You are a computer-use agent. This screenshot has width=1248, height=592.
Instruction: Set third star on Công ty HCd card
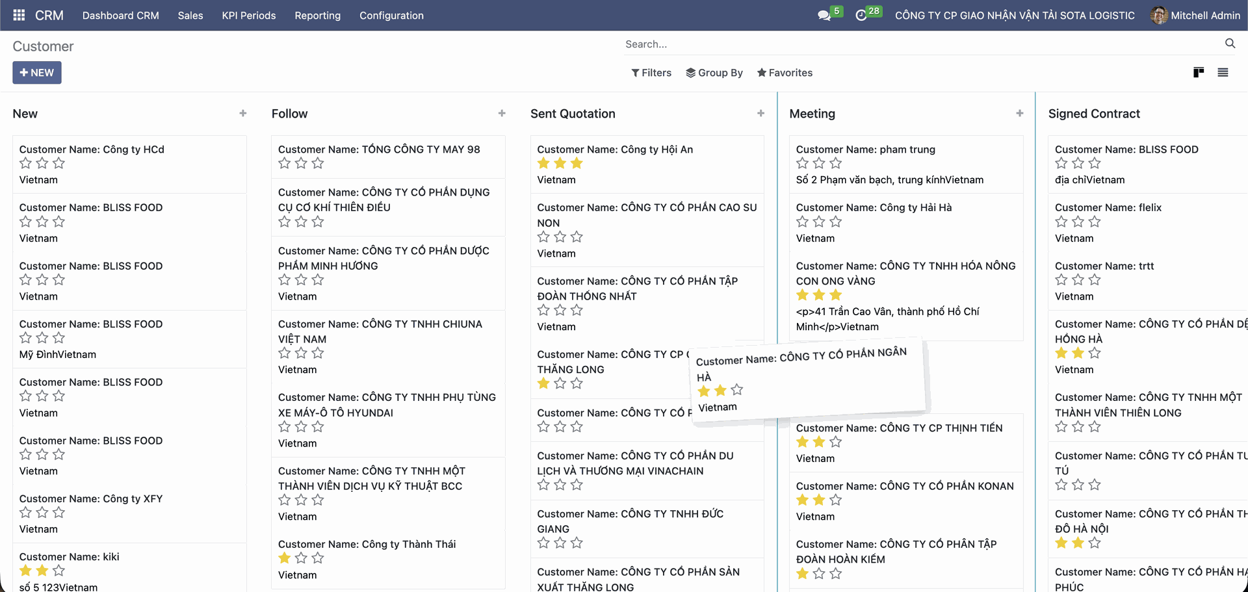[59, 164]
